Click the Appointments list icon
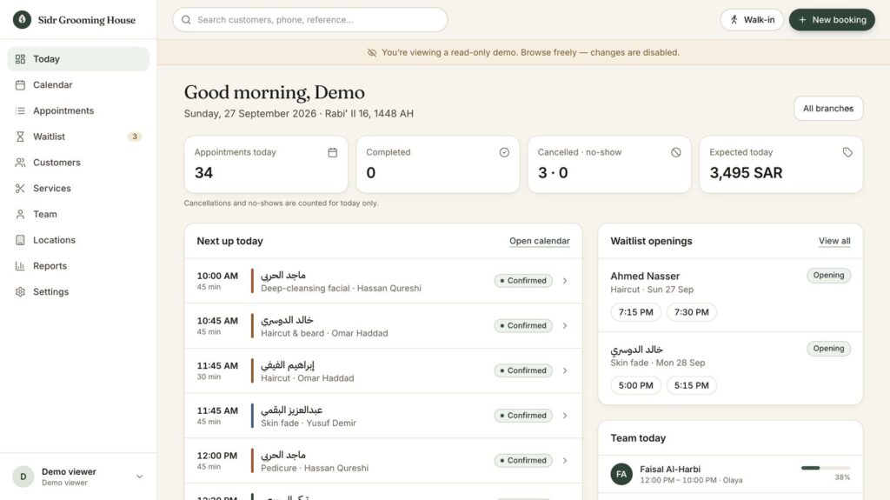The width and height of the screenshot is (890, 500). point(21,110)
